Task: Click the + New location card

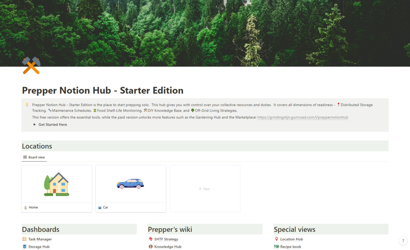Action: (x=204, y=189)
